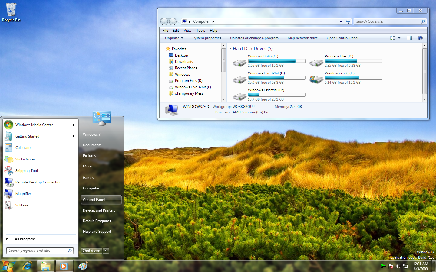
Task: Open Paint from the taskbar
Action: (x=83, y=266)
